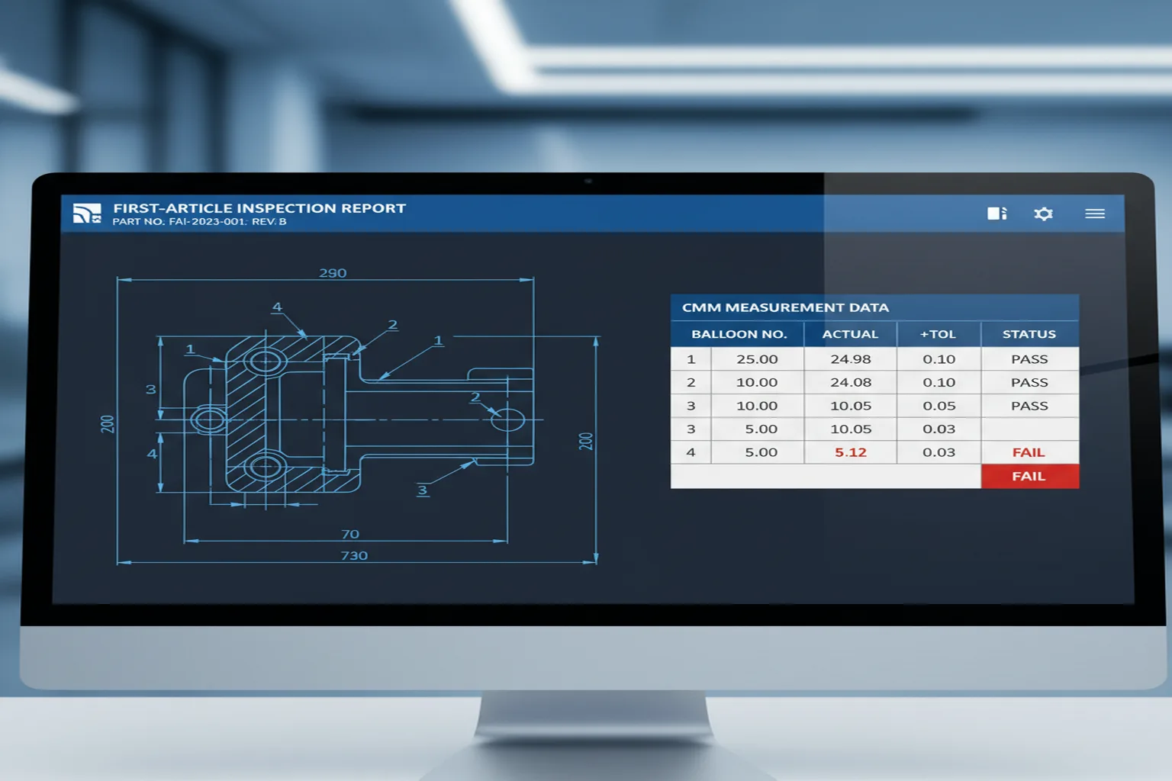Screen dimensions: 1172x781
Task: Sort by the 'STATUS' column header
Action: point(1029,334)
